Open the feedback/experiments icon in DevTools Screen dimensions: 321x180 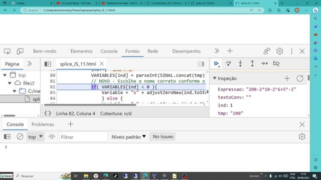pos(267,51)
